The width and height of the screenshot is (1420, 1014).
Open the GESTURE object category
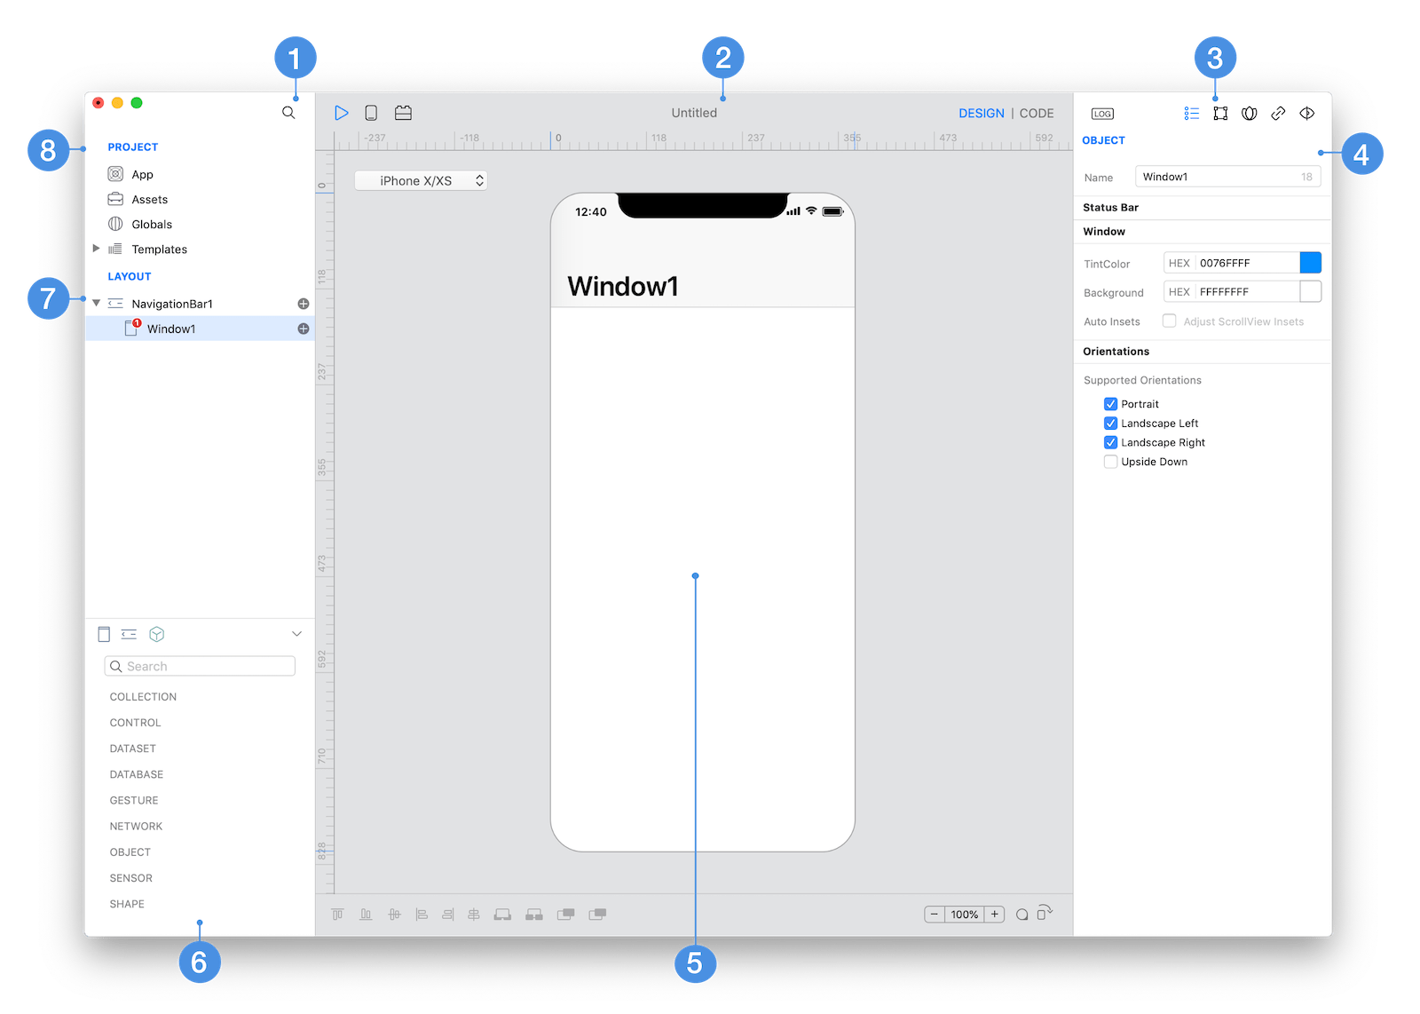coord(133,800)
